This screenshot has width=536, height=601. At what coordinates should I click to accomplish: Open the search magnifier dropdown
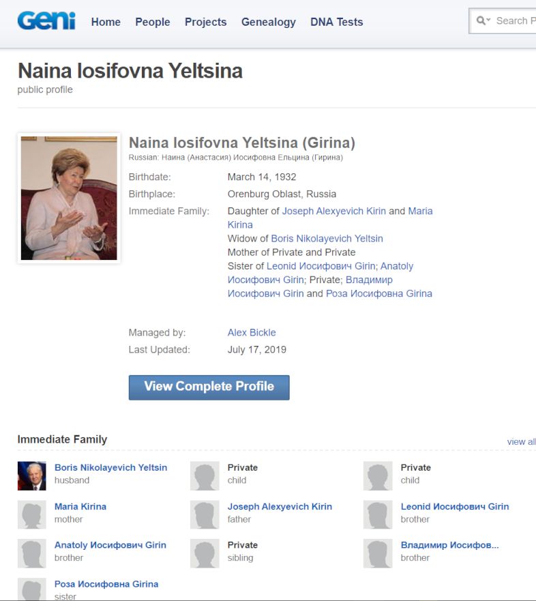click(x=483, y=21)
